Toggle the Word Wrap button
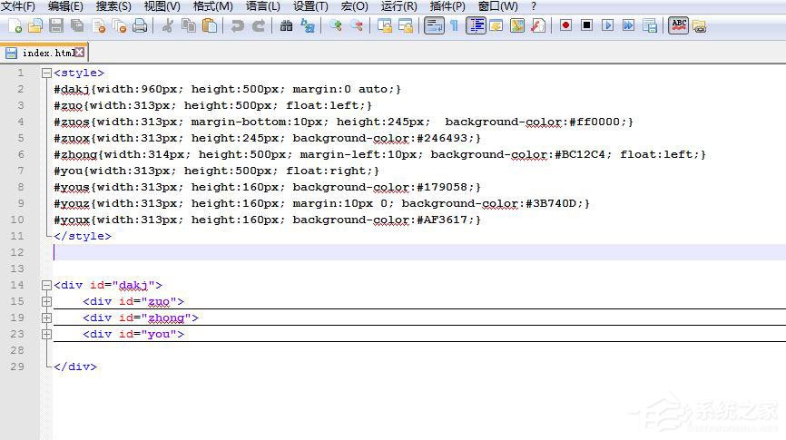This screenshot has width=786, height=440. pos(434,25)
